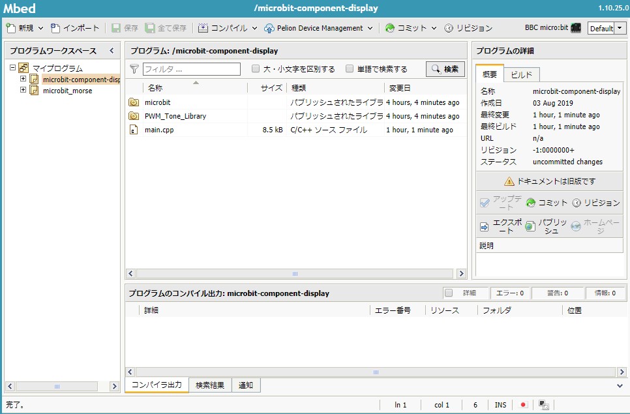Screen dimensions: 630x414
Task: Toggle the Info (情報: 0) filter
Action: tap(605, 293)
